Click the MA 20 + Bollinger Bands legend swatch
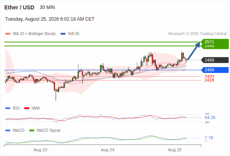This screenshot has width=230, height=156. (8, 34)
